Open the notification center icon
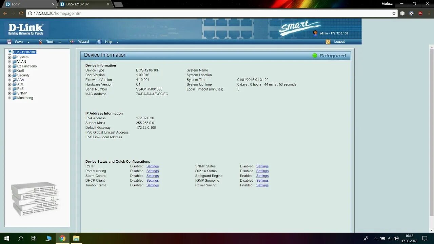Image resolution: width=434 pixels, height=244 pixels. pyautogui.click(x=425, y=239)
